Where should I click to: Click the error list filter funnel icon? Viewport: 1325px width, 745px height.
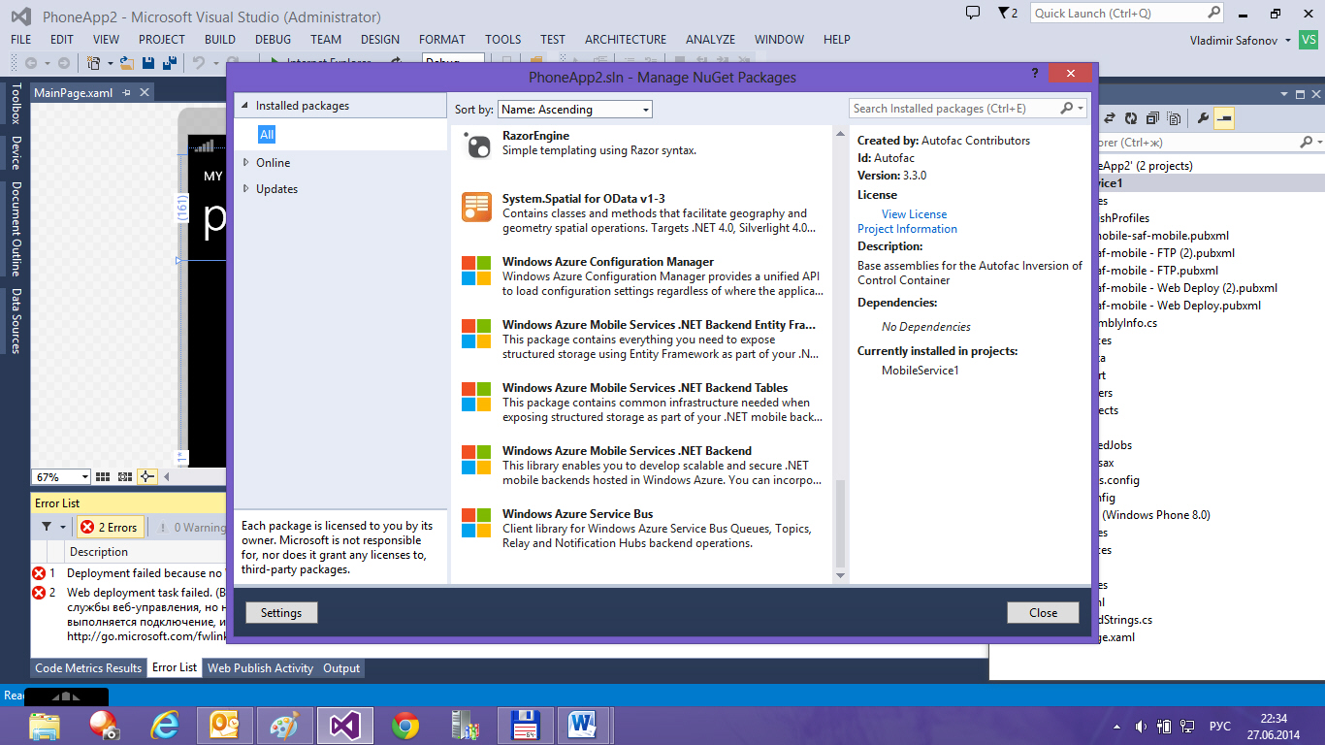(x=47, y=527)
